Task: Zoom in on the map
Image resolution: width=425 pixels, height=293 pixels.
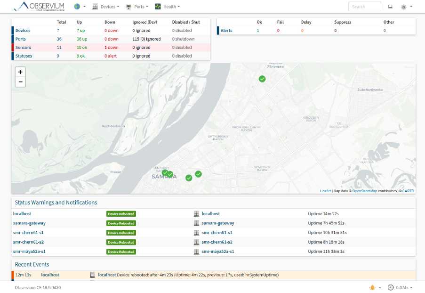Action: pos(20,72)
